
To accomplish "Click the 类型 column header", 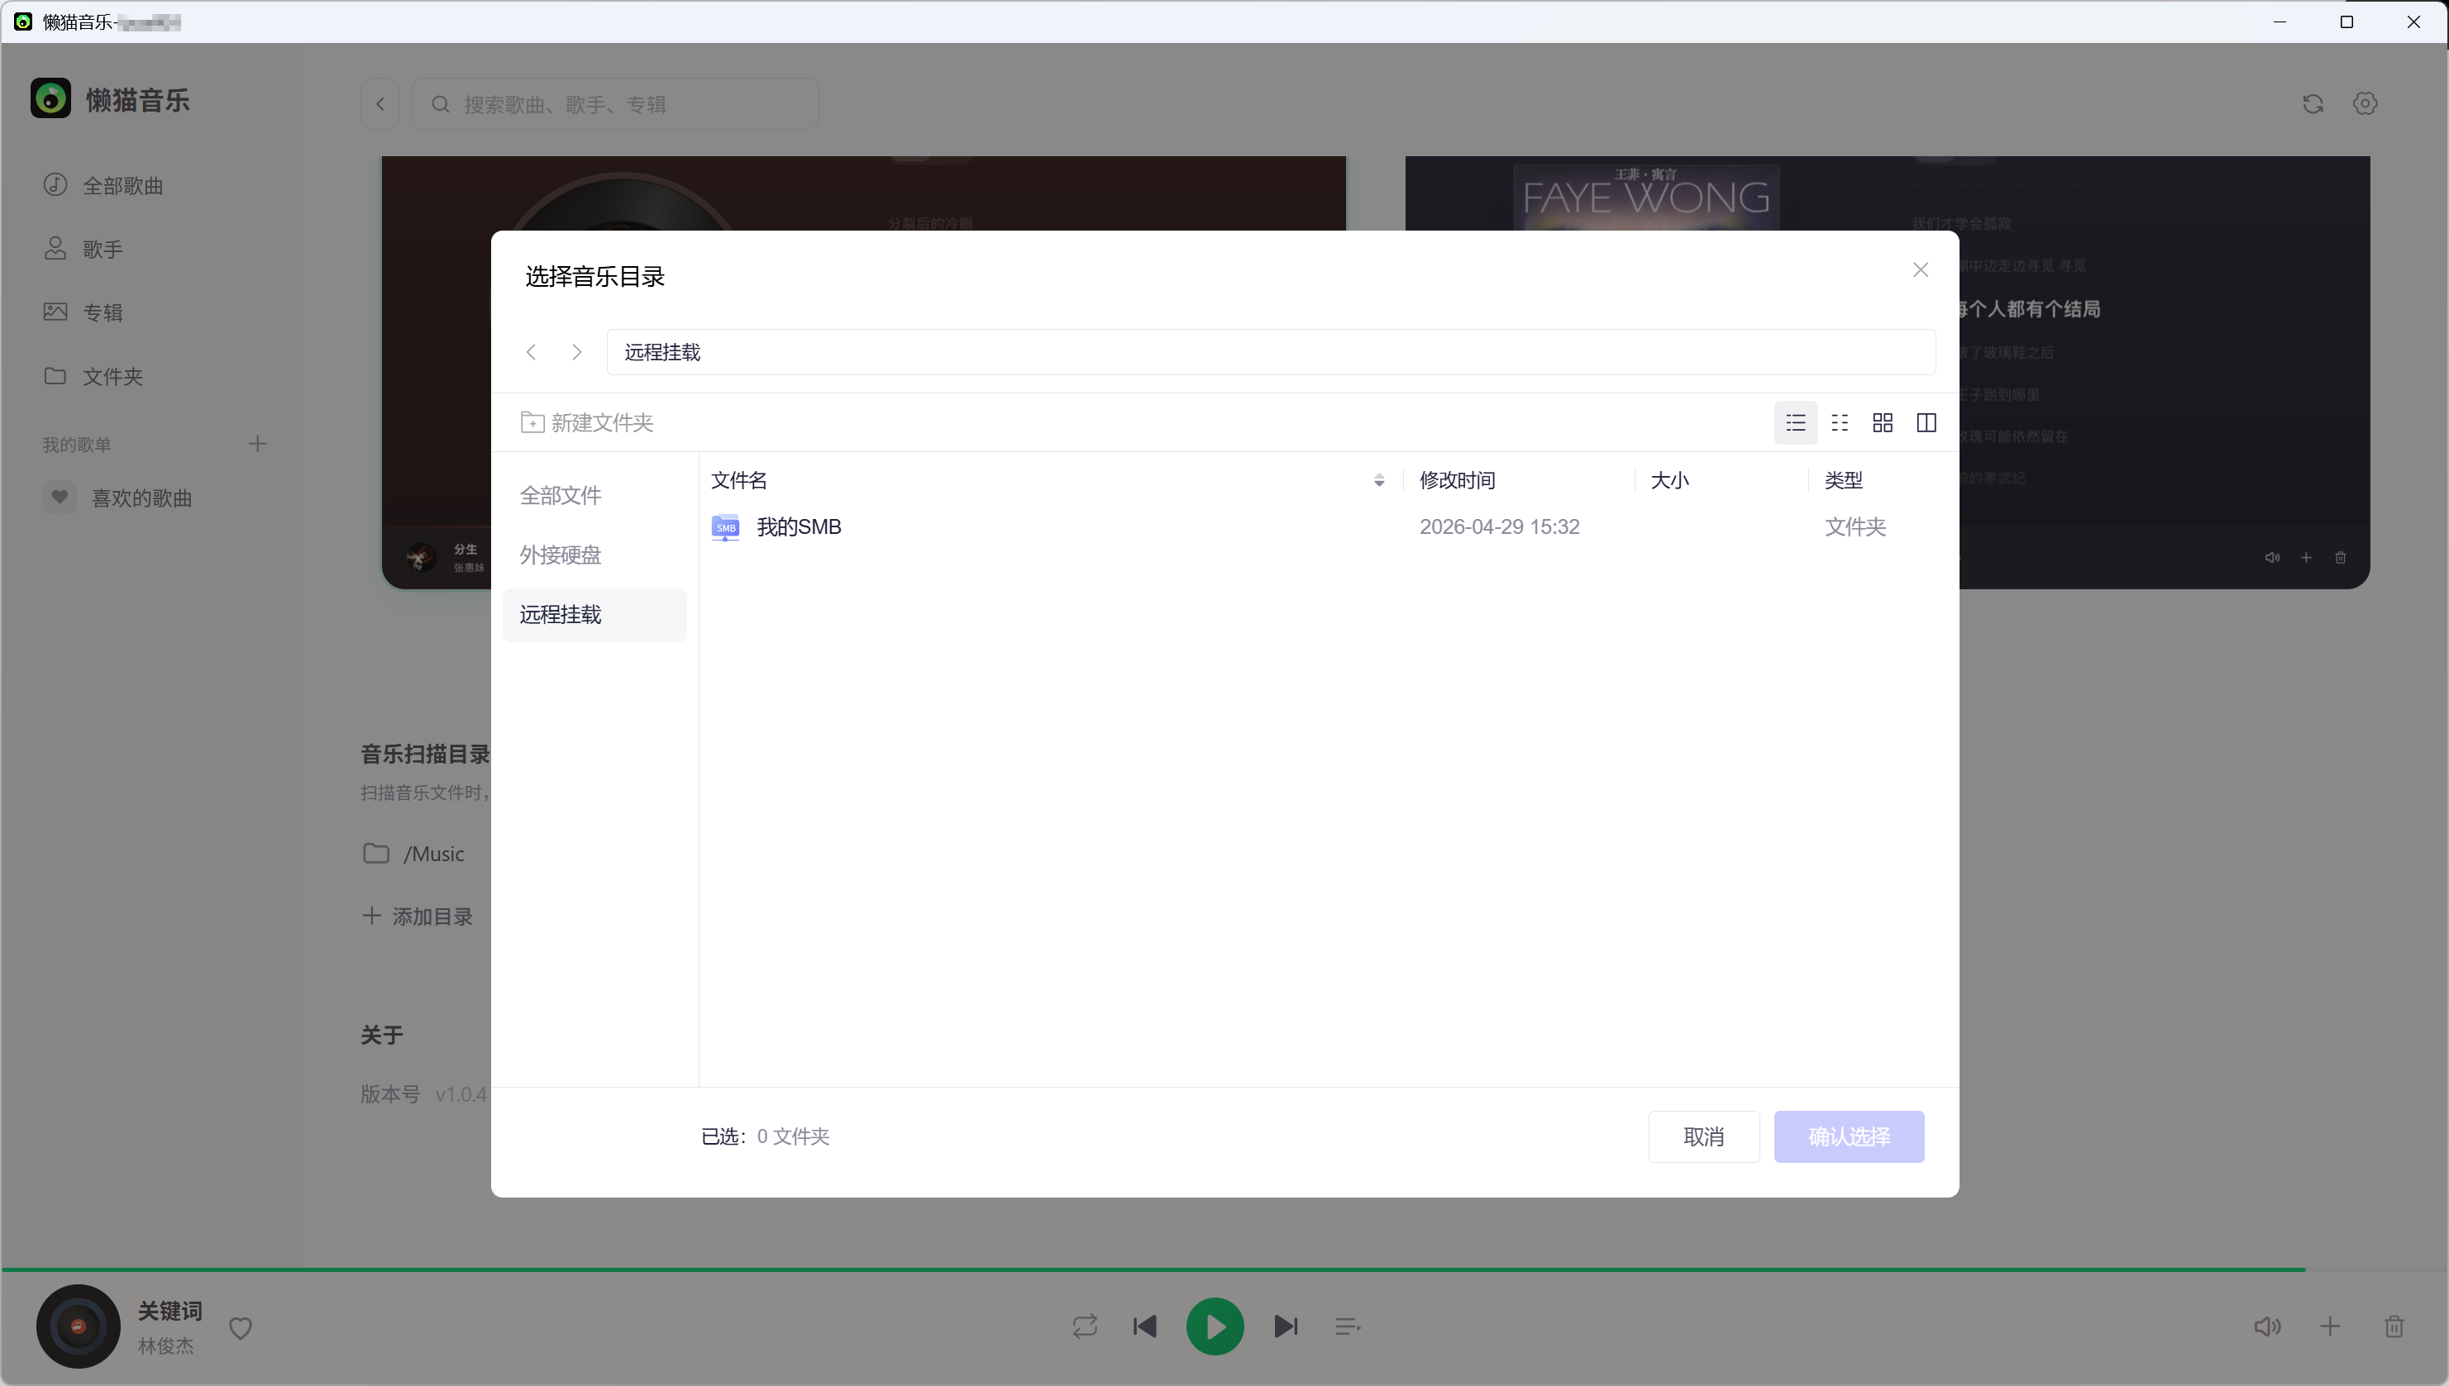I will pos(1844,481).
